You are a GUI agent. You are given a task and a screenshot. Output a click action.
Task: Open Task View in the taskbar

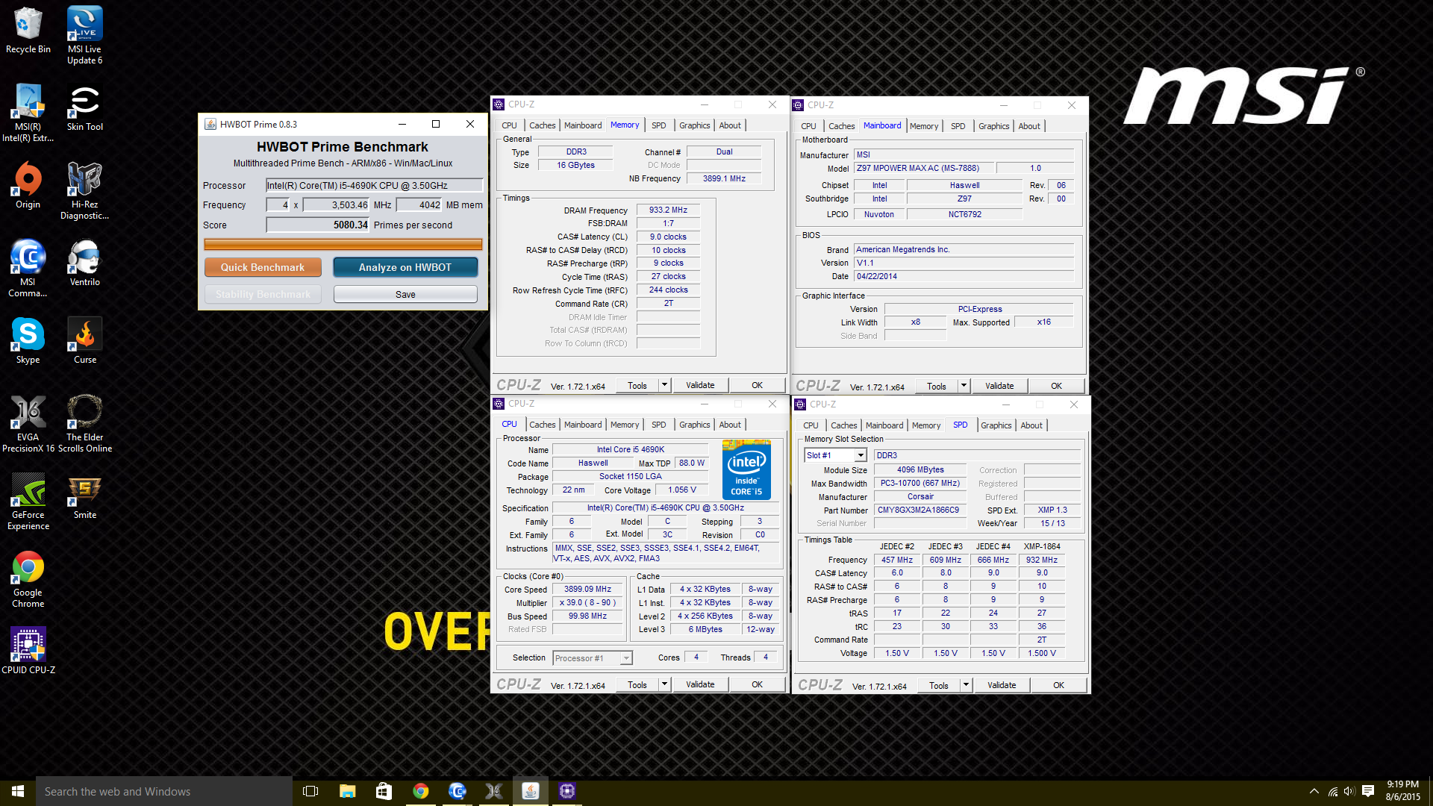(310, 791)
